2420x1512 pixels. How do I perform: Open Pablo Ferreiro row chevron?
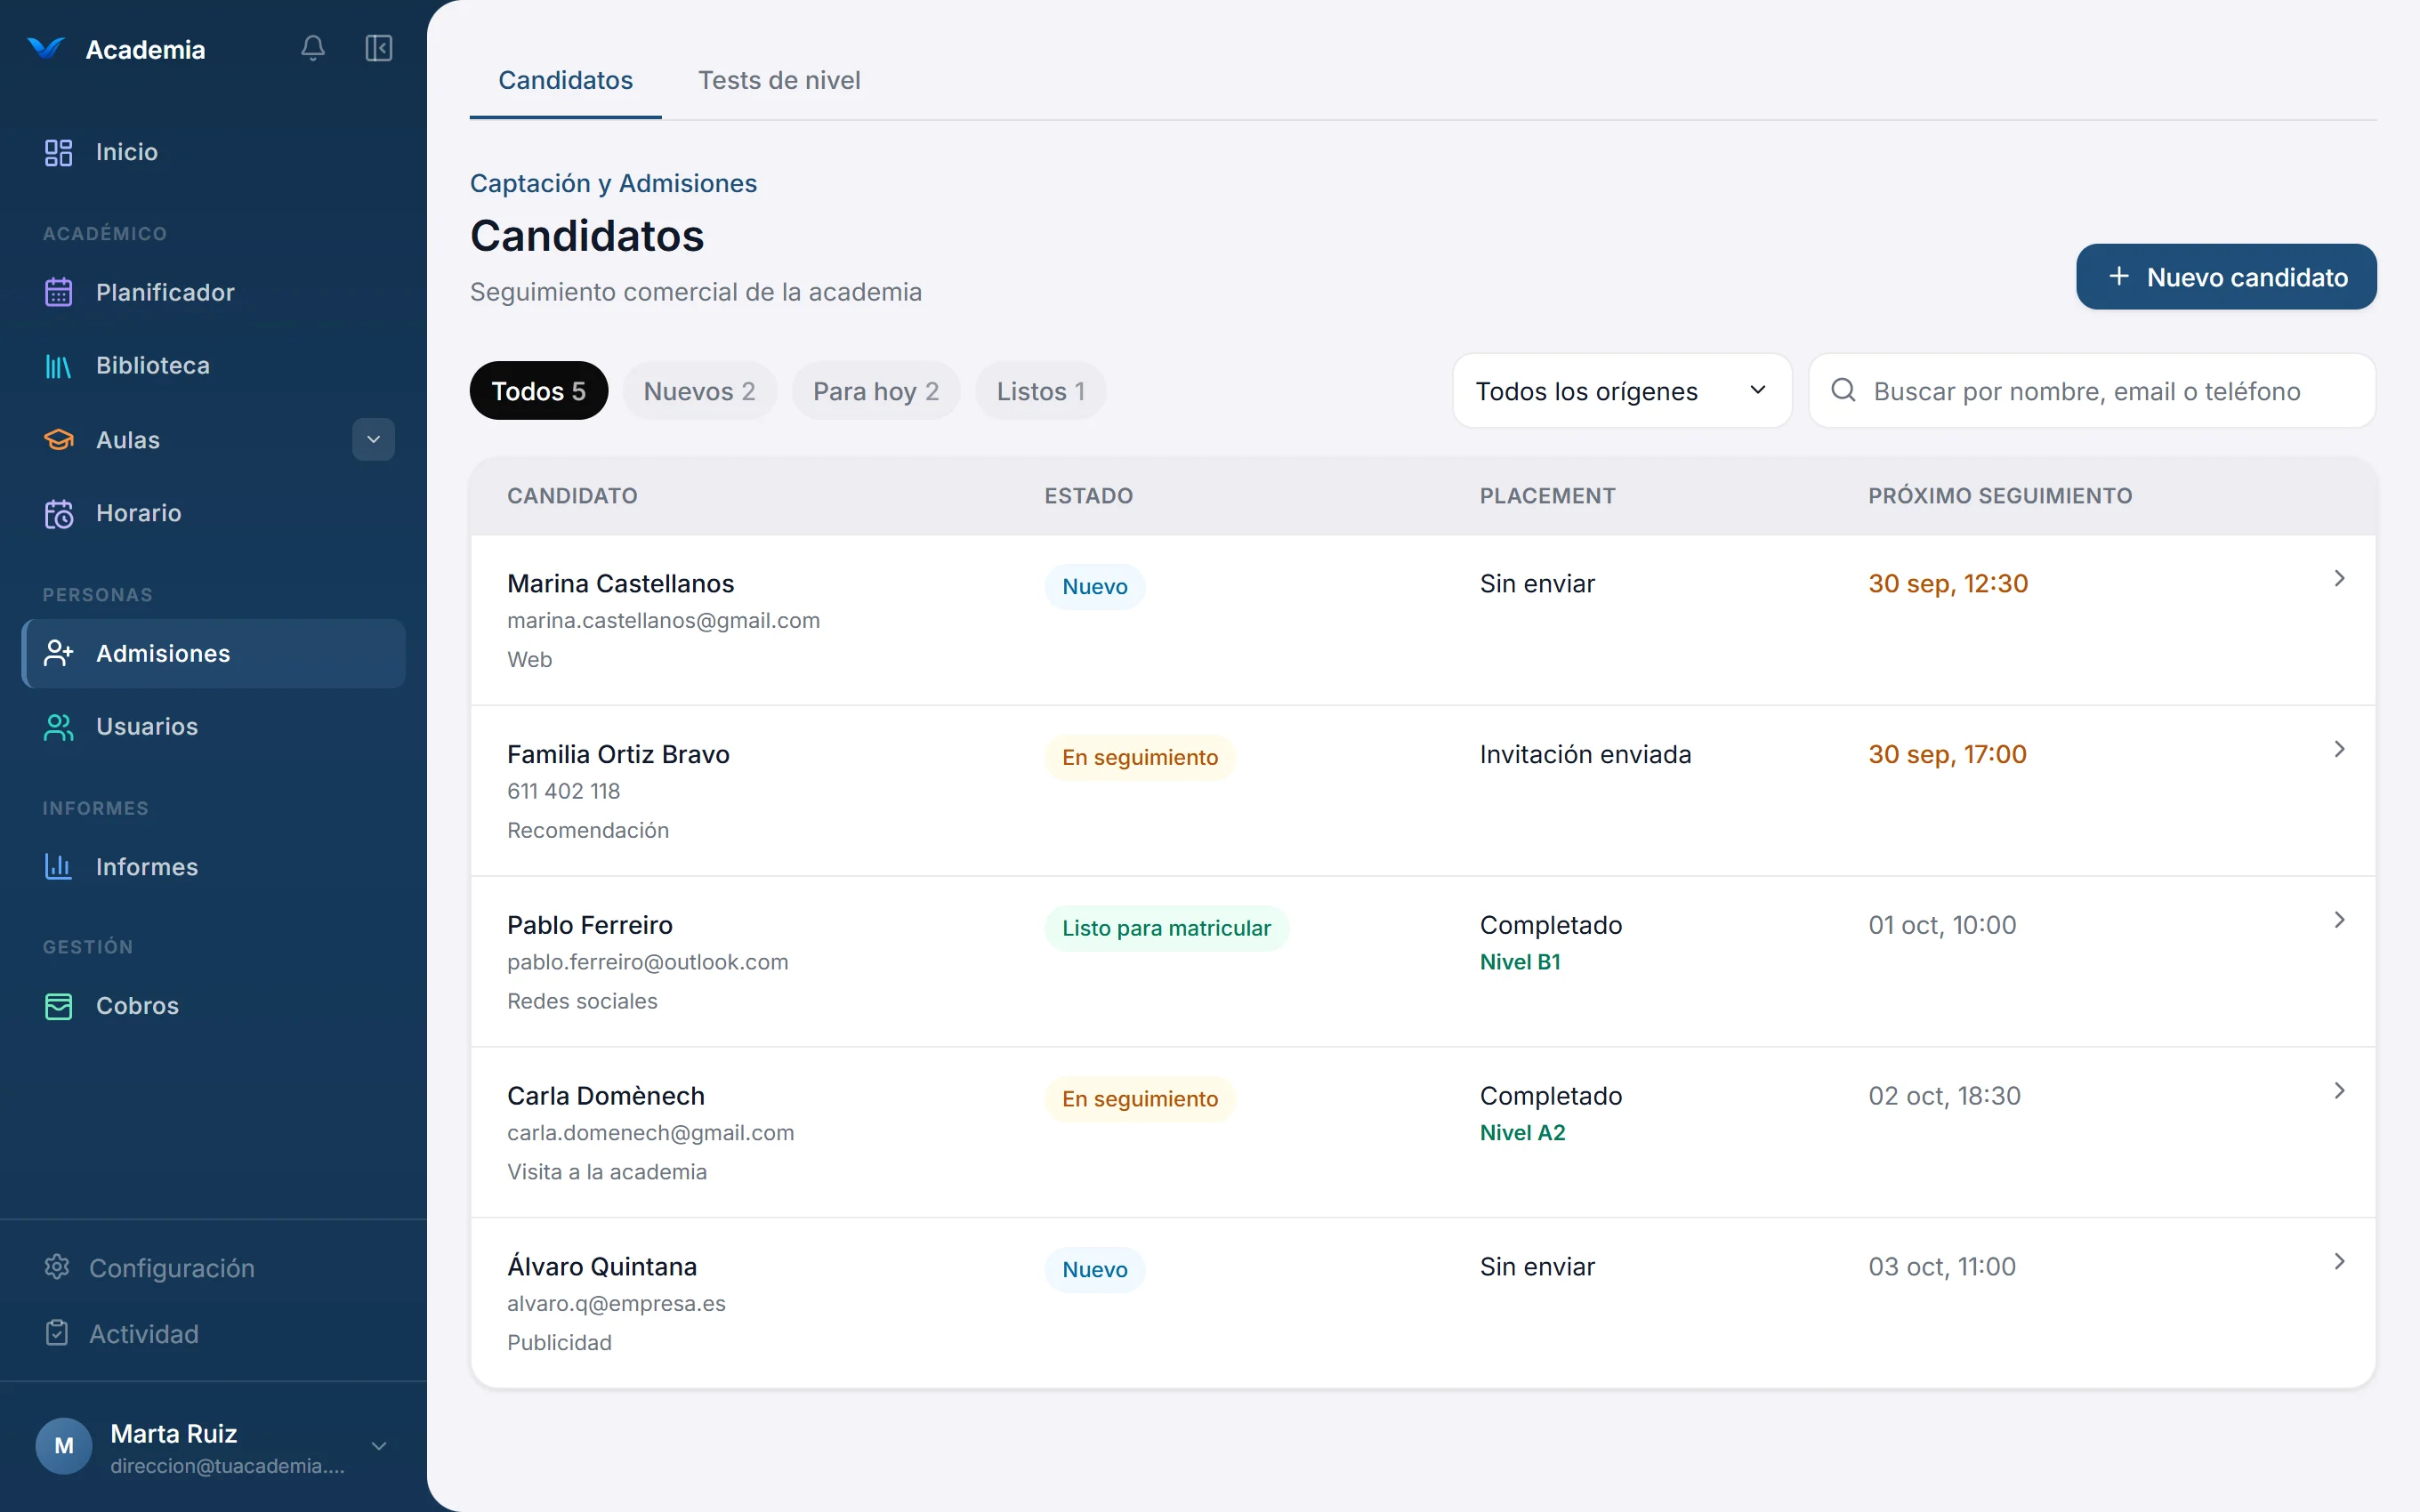click(2339, 920)
